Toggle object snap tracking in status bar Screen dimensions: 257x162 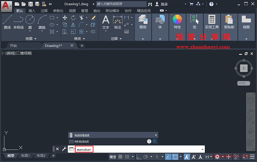coord(168,157)
